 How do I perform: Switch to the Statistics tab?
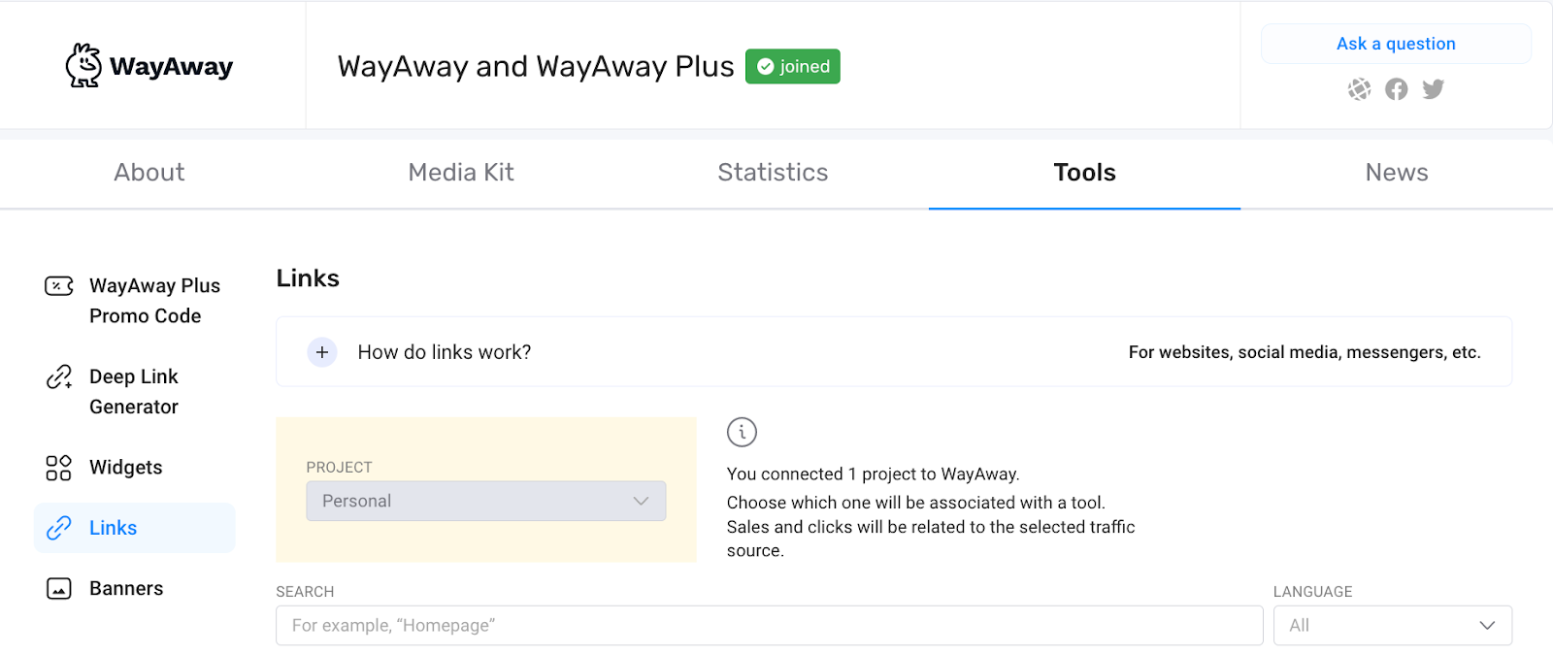pos(773,173)
